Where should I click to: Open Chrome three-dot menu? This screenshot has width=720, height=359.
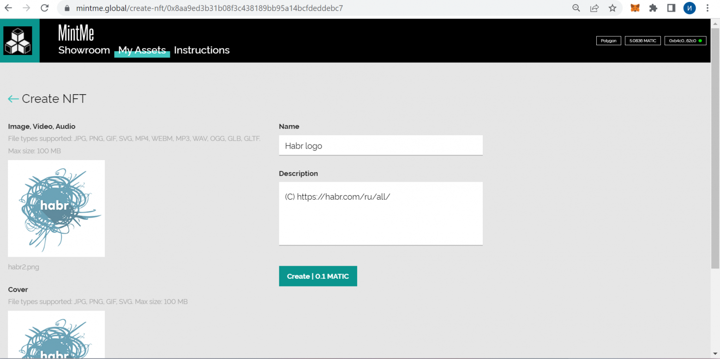tap(708, 8)
